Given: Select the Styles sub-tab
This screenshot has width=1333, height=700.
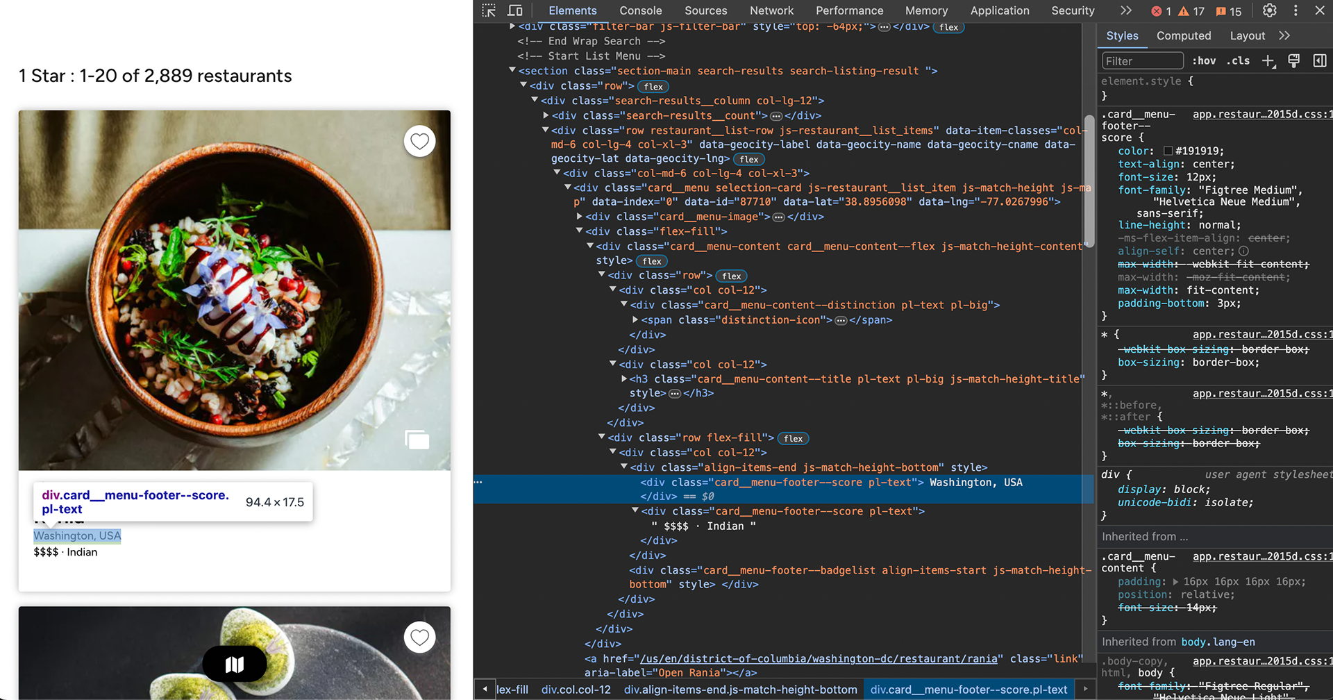Looking at the screenshot, I should coord(1122,35).
